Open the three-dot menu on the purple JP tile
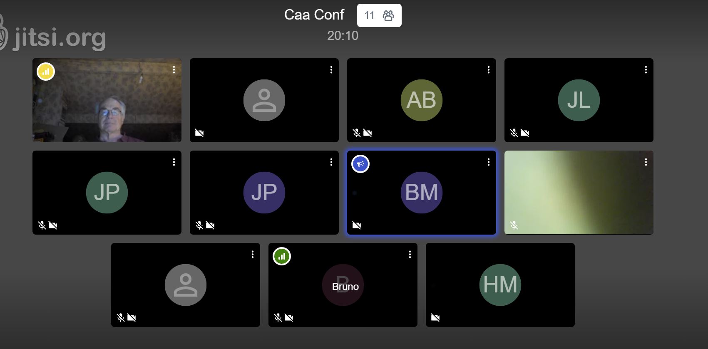 click(331, 162)
